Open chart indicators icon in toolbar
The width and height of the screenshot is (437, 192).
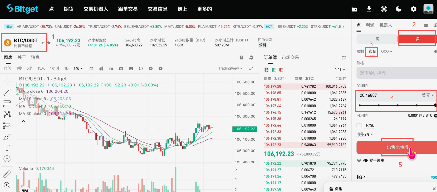pos(91,68)
